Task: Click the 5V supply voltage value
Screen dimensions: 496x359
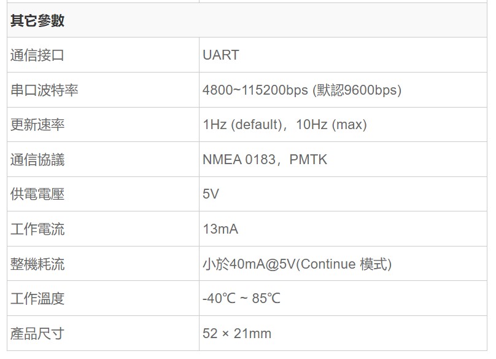Action: (x=211, y=194)
